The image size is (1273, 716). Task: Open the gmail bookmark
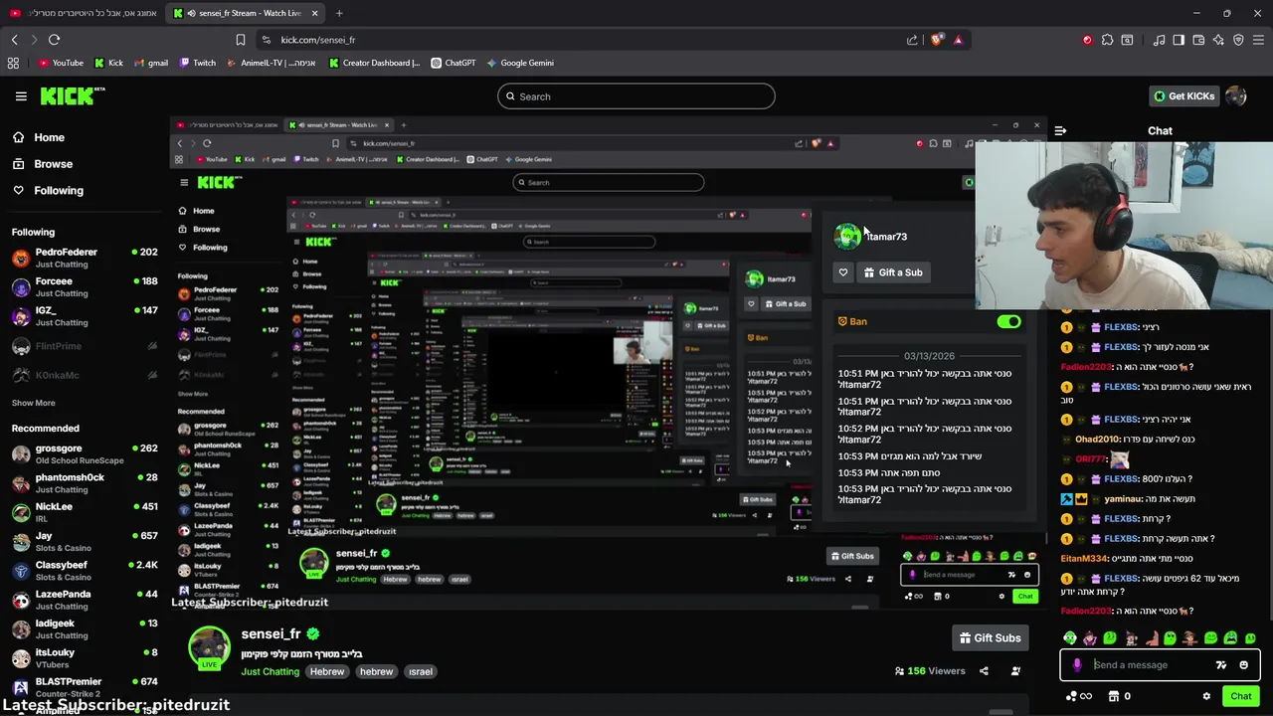[x=150, y=63]
